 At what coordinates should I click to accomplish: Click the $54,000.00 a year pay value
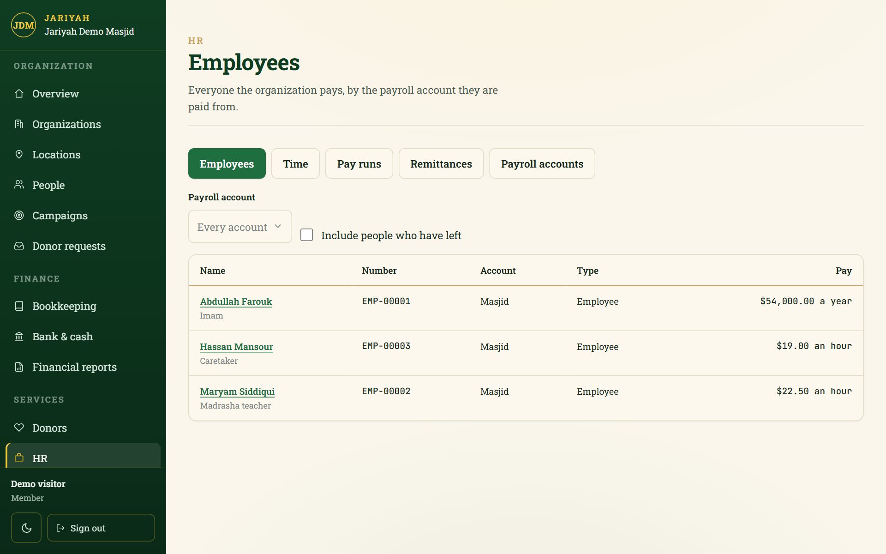pos(806,301)
